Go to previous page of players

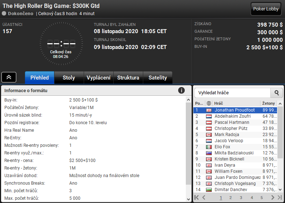click(204, 197)
